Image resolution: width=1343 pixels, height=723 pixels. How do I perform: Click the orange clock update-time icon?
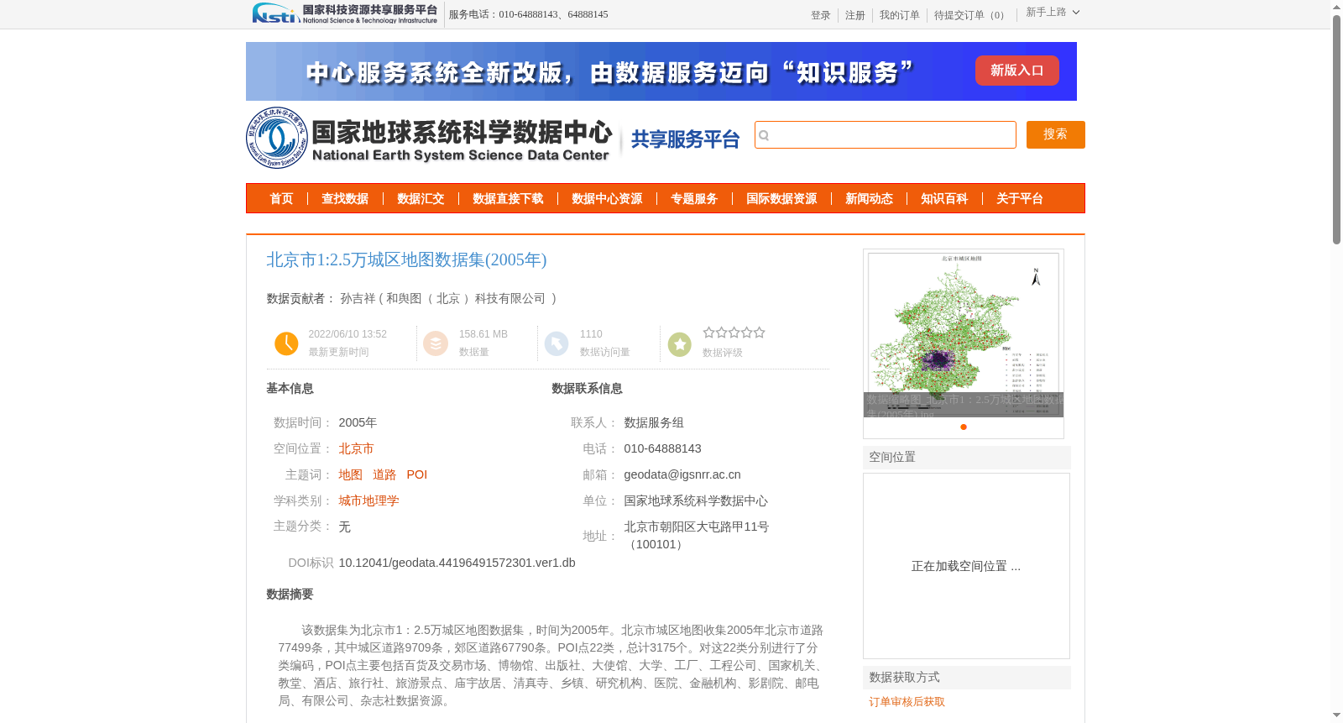coord(286,343)
